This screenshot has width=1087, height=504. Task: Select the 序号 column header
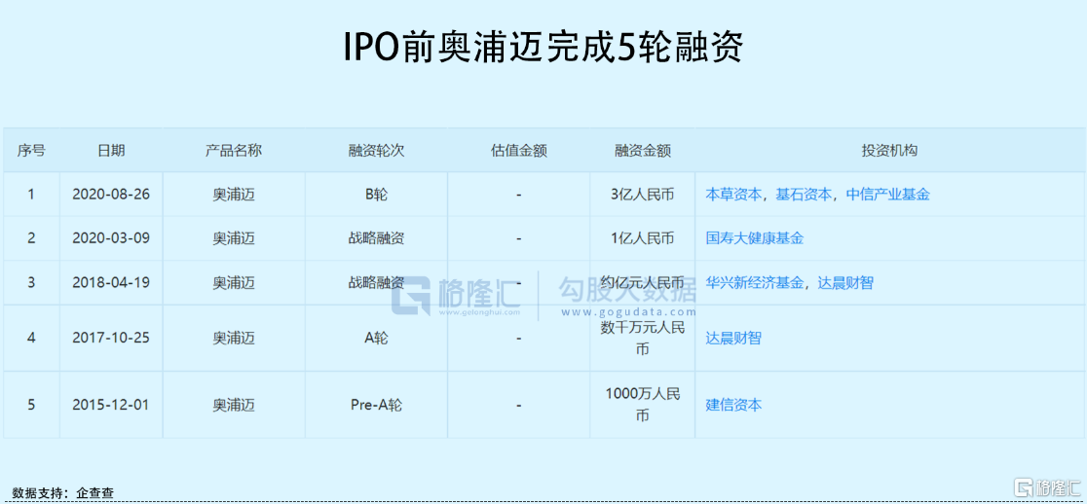[31, 150]
